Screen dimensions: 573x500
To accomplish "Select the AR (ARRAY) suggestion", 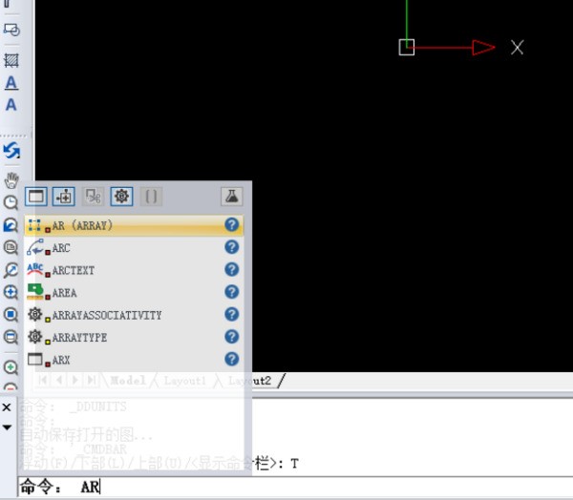I will coord(134,225).
